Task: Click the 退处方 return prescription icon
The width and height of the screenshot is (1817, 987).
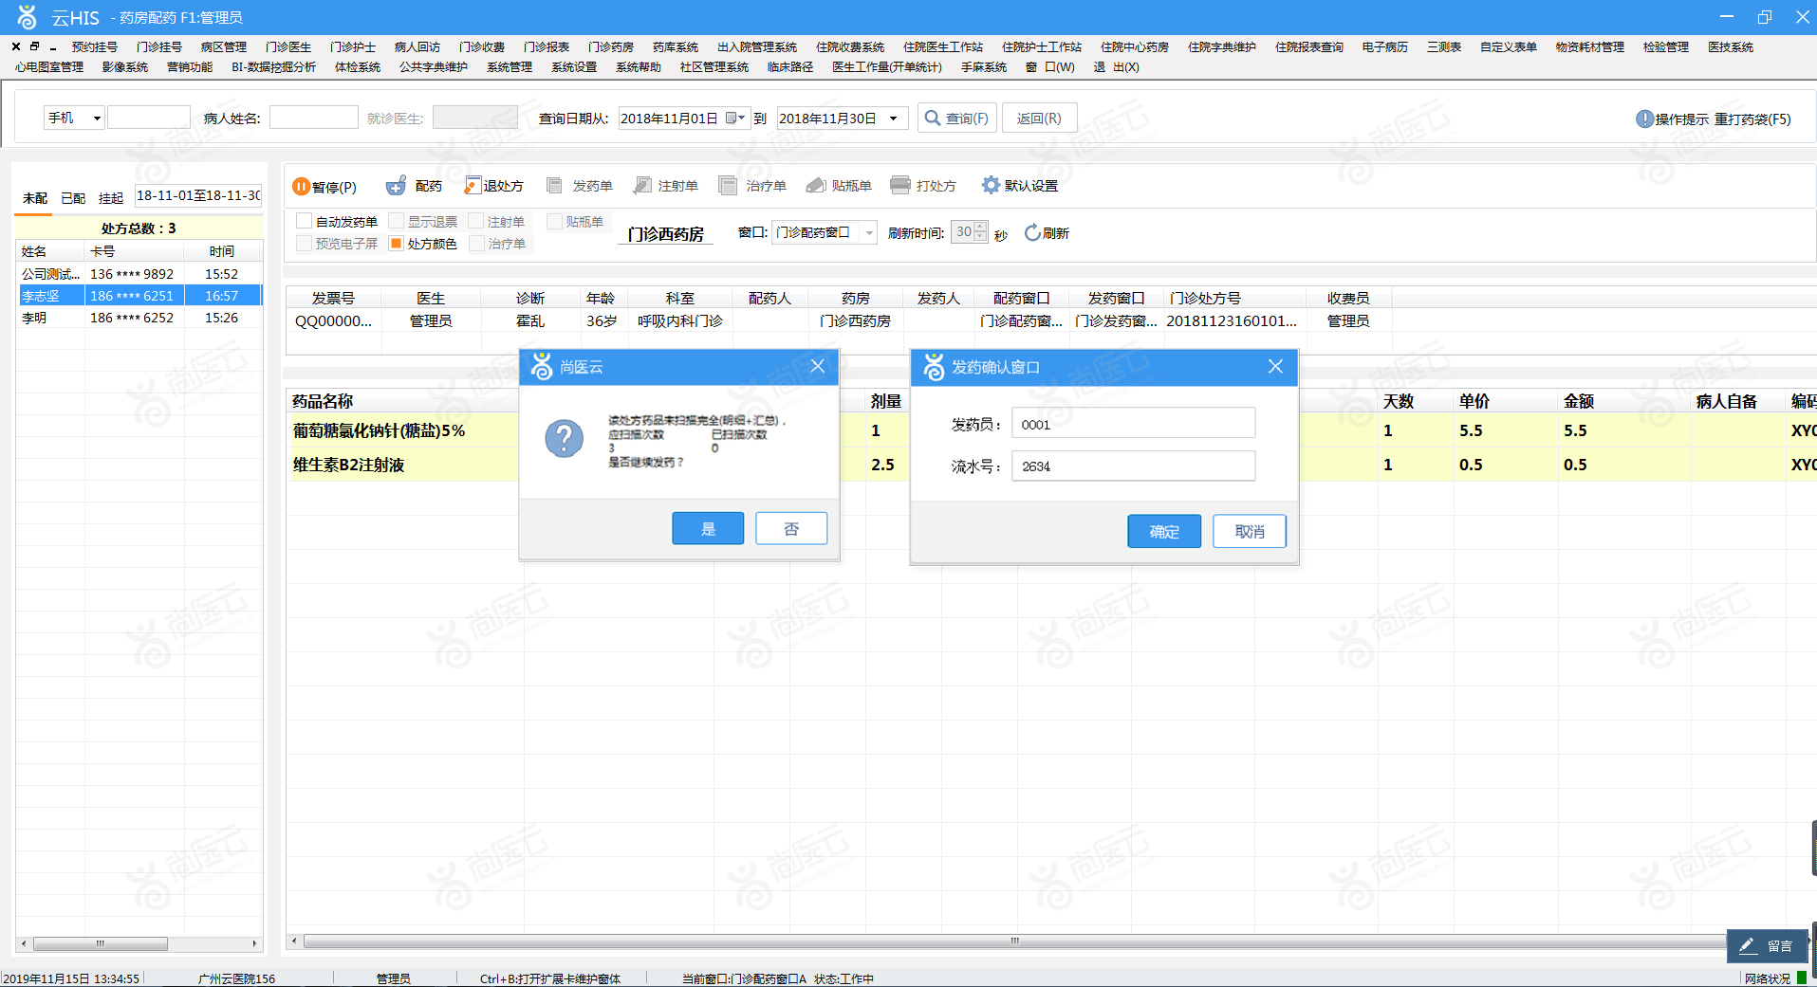Action: pos(473,186)
